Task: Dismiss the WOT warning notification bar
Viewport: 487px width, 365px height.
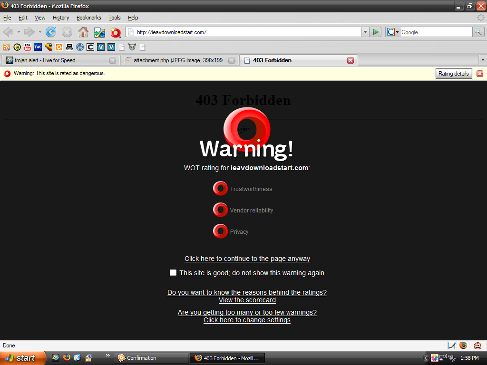Action: 480,74
